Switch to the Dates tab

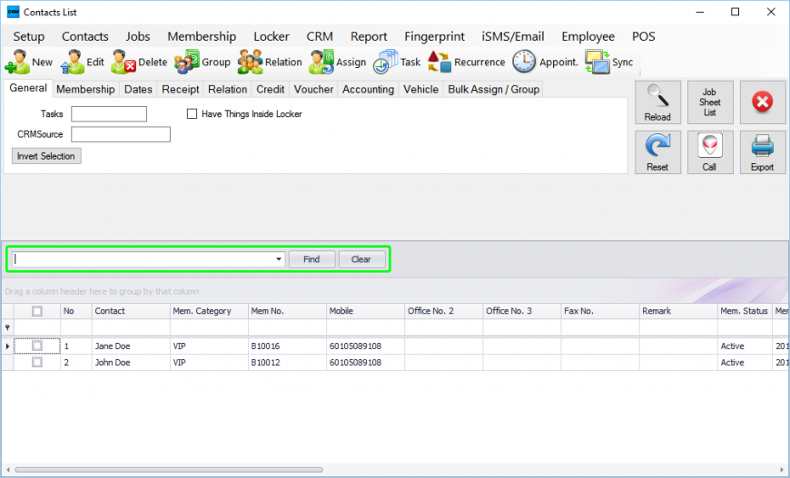click(x=138, y=90)
